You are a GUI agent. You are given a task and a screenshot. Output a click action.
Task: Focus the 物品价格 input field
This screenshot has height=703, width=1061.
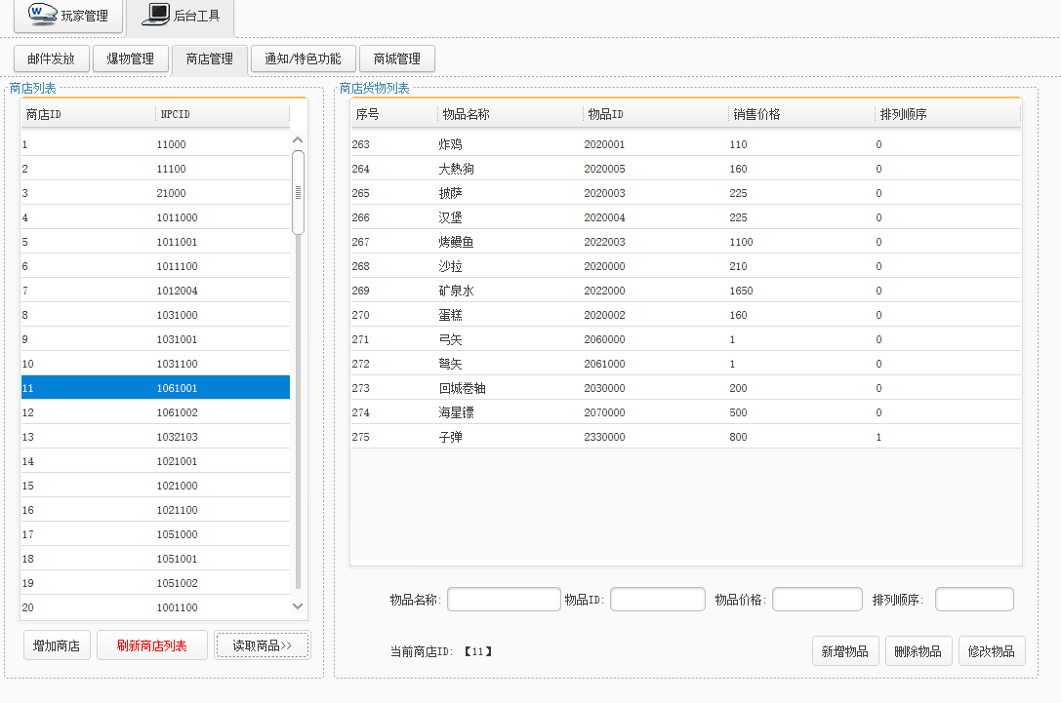[x=817, y=599]
